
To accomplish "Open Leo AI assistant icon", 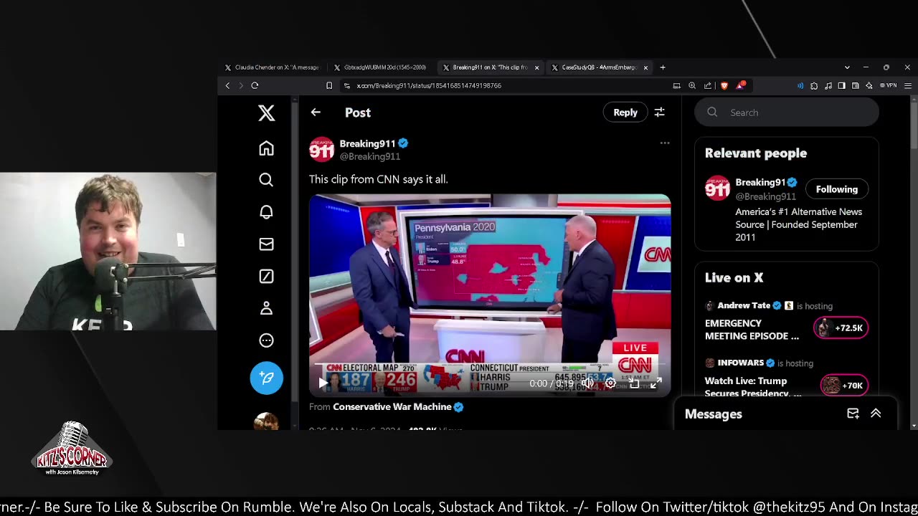I will [x=869, y=85].
